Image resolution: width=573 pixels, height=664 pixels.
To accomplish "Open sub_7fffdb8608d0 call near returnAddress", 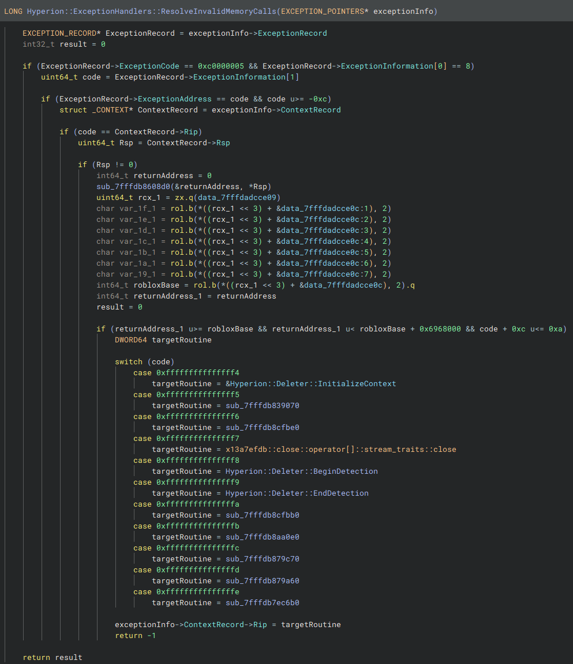I will tap(133, 187).
